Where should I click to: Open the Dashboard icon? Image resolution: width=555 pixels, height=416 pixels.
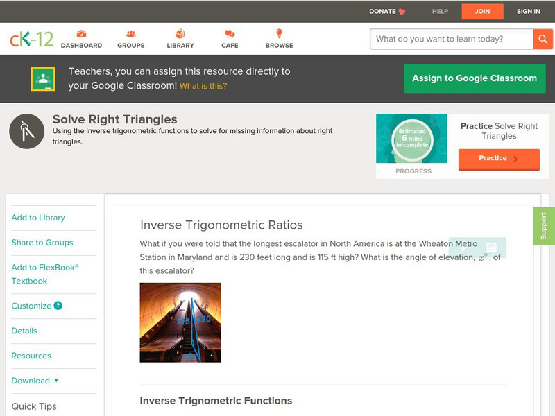click(x=81, y=34)
